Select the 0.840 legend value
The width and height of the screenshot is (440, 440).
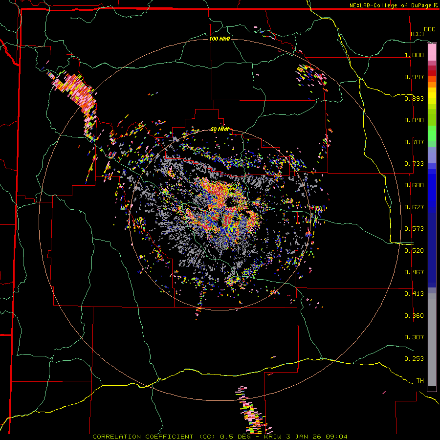tap(414, 120)
